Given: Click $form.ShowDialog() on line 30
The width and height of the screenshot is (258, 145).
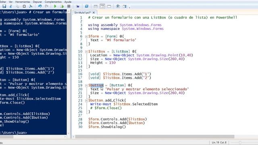Looking at the screenshot, I should (x=107, y=127).
